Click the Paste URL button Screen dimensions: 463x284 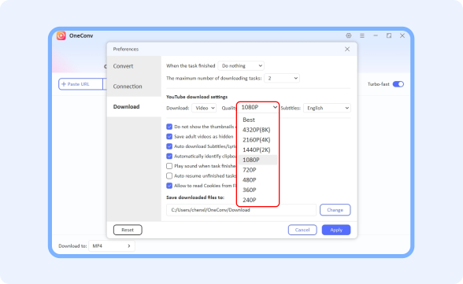80,84
